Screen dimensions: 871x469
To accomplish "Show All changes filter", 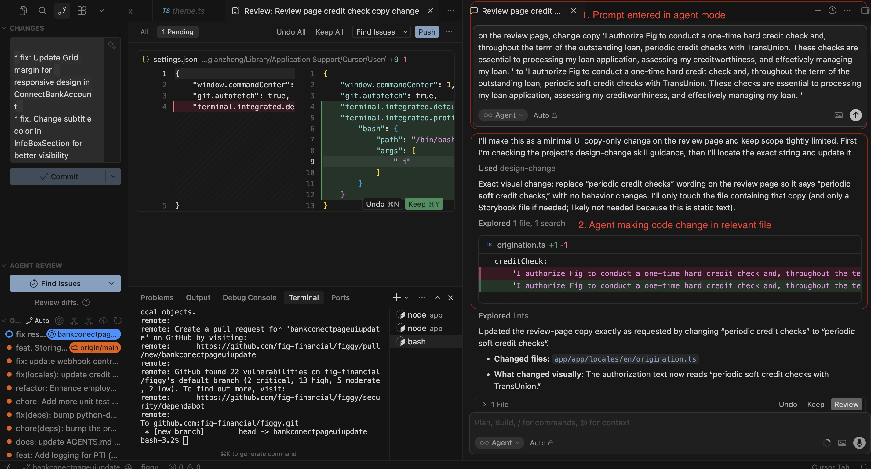I will (144, 32).
